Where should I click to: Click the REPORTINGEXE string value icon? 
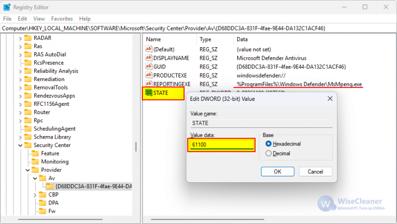(x=148, y=83)
